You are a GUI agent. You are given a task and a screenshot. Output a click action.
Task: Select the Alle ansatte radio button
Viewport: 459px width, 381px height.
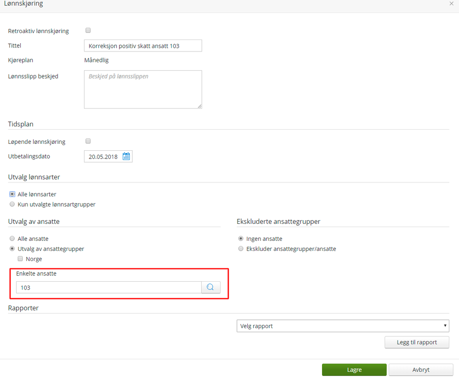click(12, 239)
